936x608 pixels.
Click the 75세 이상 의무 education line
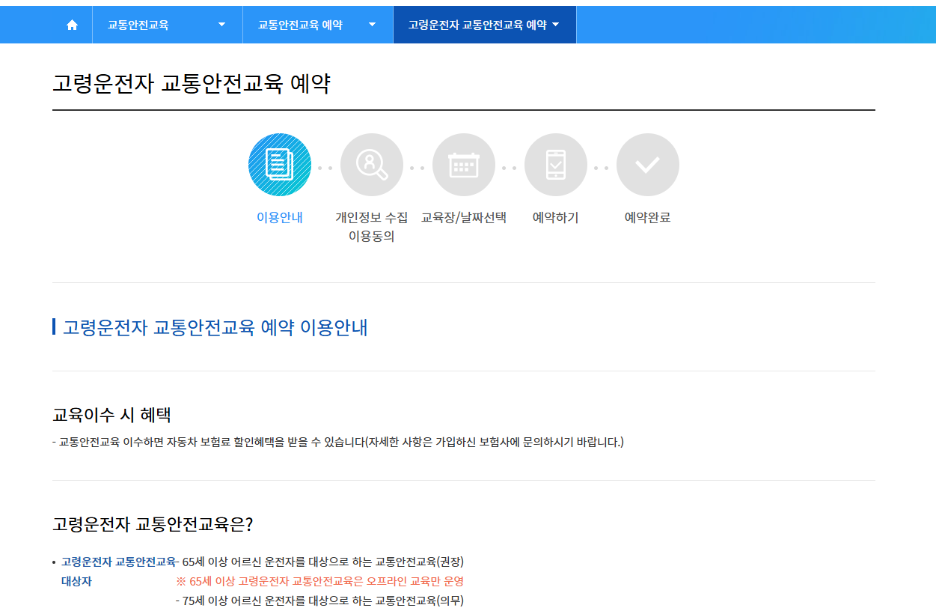point(319,601)
